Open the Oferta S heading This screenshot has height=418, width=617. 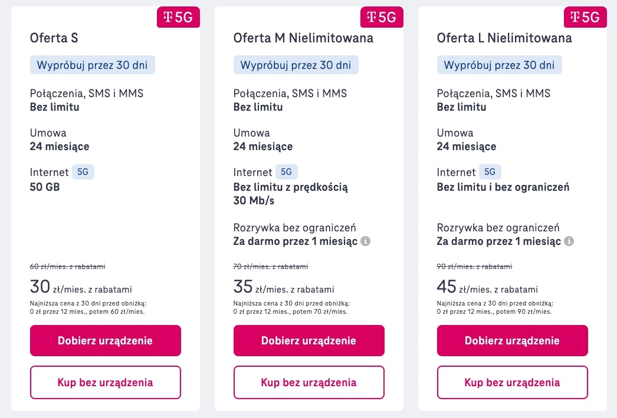[x=54, y=38]
